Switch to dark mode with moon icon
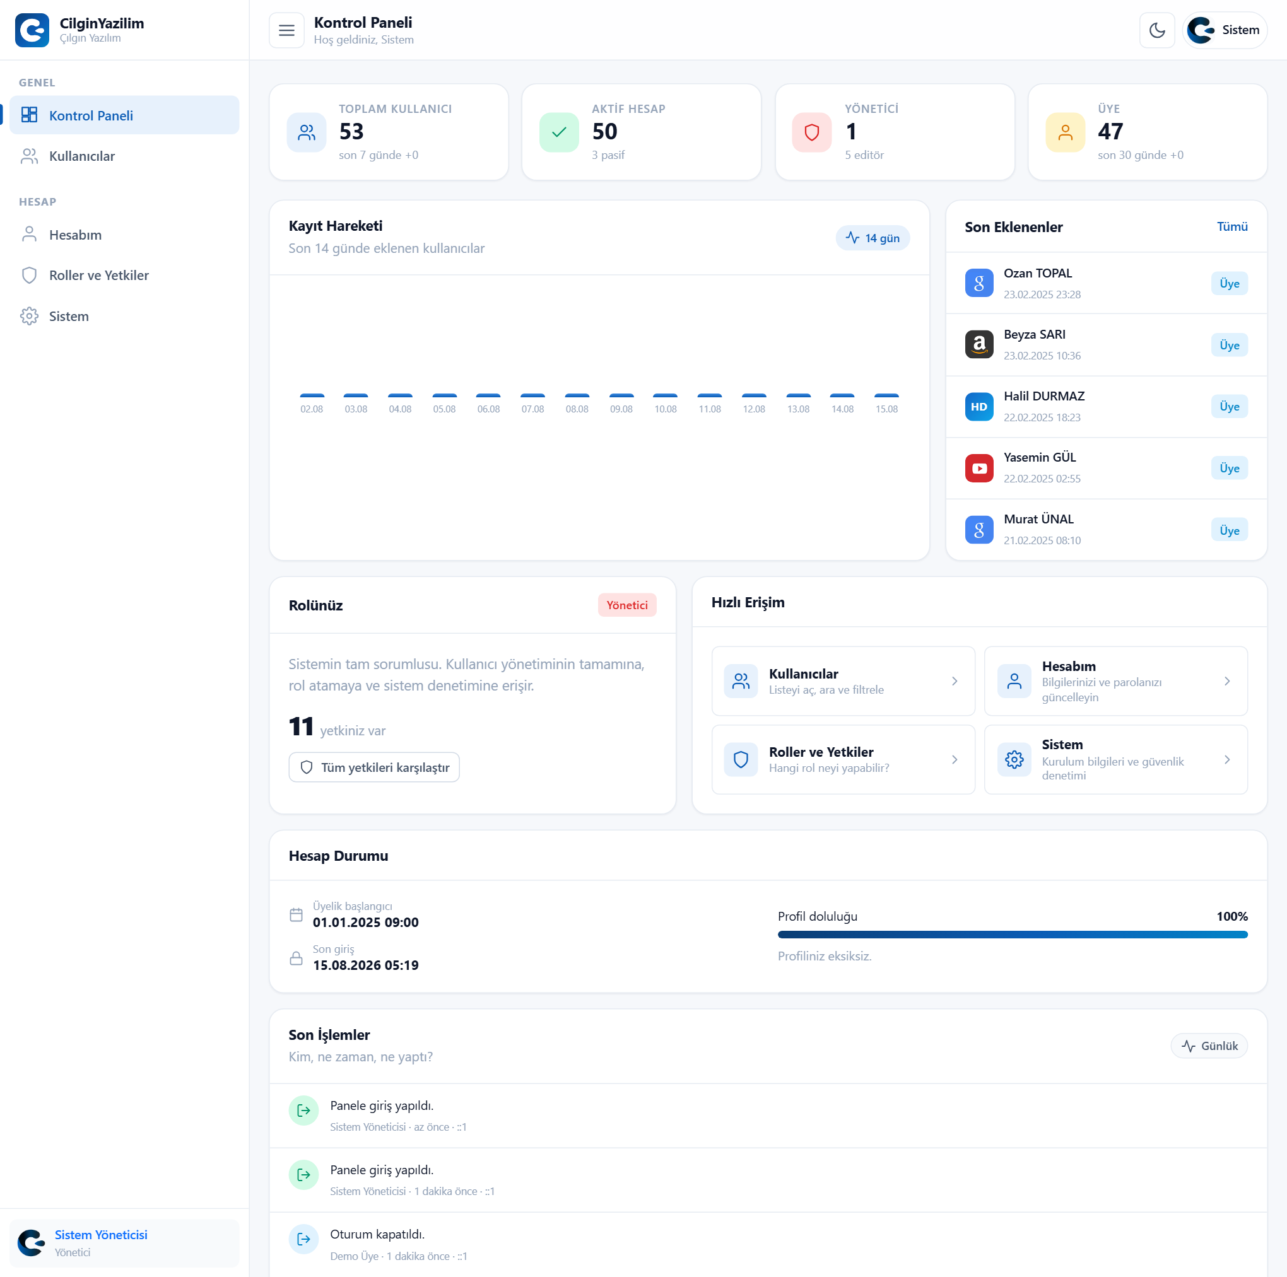This screenshot has width=1287, height=1277. [1156, 30]
